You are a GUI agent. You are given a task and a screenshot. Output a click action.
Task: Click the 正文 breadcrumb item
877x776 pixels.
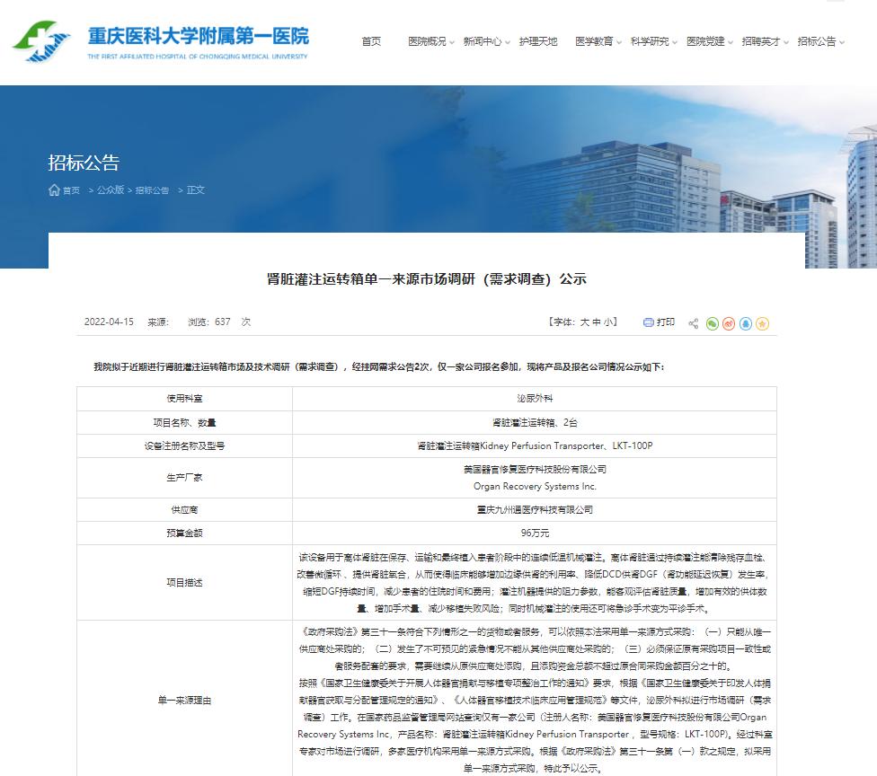[x=196, y=190]
